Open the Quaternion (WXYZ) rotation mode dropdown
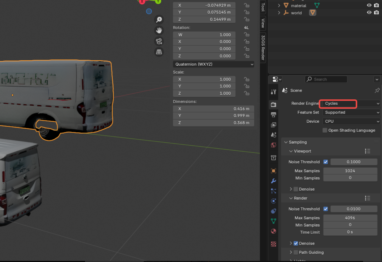The width and height of the screenshot is (382, 262). tap(214, 64)
